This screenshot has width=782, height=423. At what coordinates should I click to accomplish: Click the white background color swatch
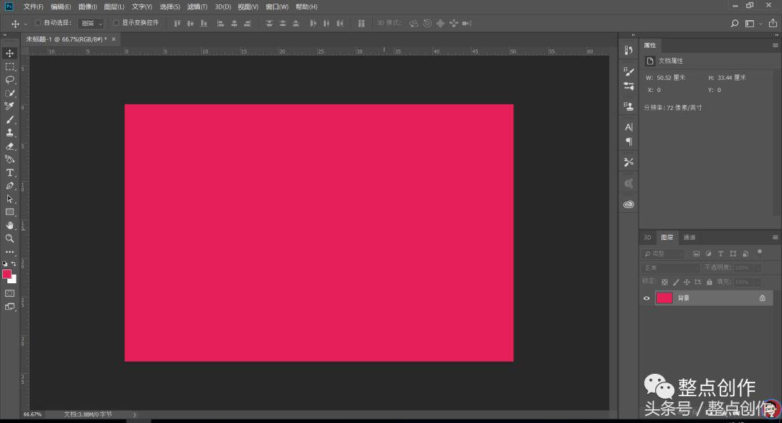pyautogui.click(x=14, y=280)
